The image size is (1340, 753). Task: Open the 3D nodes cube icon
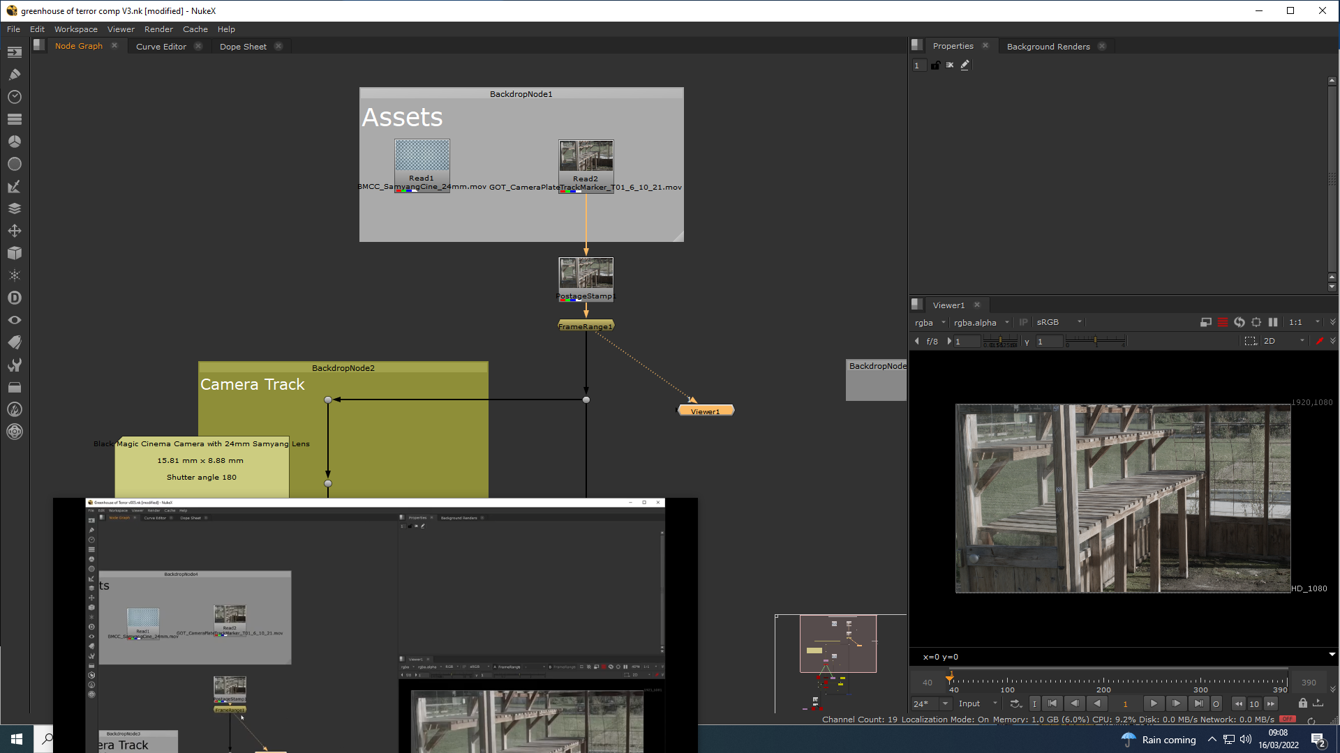coord(15,253)
